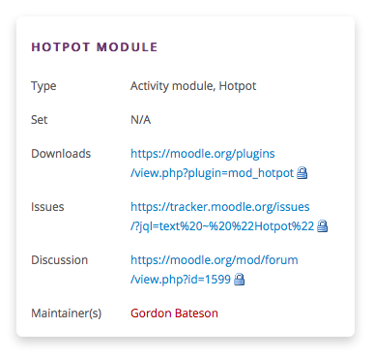Image resolution: width=374 pixels, height=357 pixels.
Task: Open the moodle.org/mod/forum discussion link
Action: pyautogui.click(x=215, y=260)
